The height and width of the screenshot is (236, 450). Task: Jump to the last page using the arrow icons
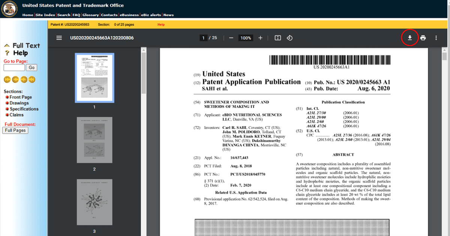[31, 79]
